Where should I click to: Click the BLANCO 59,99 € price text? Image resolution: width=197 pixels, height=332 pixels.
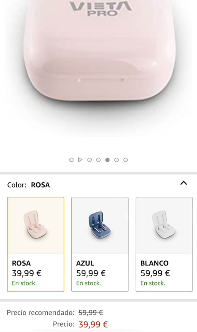pyautogui.click(x=155, y=273)
